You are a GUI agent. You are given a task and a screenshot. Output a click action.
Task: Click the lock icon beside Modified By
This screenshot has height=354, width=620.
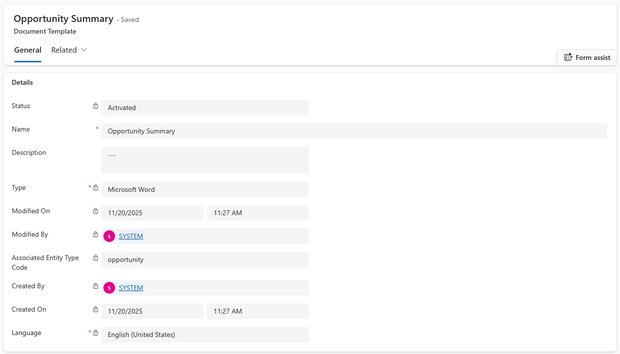(96, 234)
